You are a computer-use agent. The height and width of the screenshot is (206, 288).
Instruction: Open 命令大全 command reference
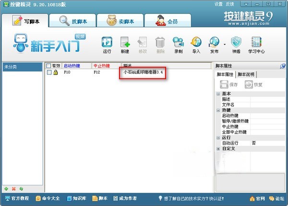[48, 198]
